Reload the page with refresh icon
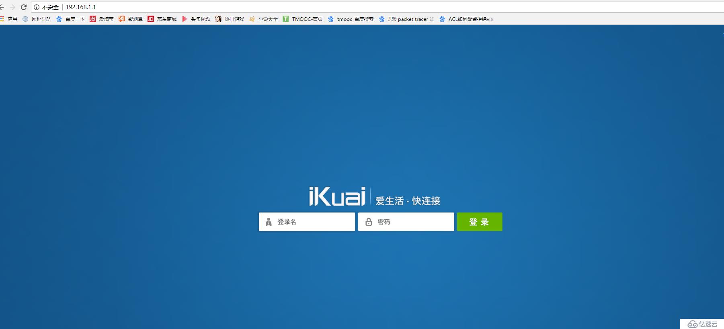This screenshot has width=724, height=329. click(24, 7)
